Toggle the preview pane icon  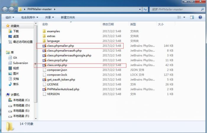tap(192, 17)
